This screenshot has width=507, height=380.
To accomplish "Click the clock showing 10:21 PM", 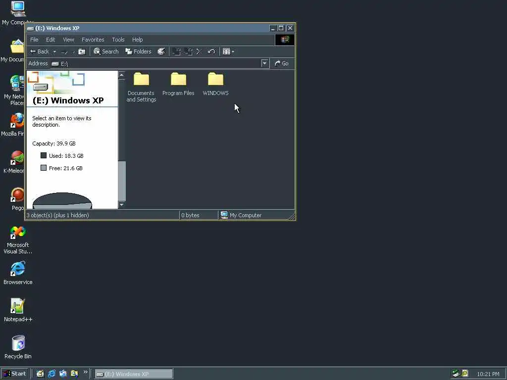I will click(x=488, y=374).
